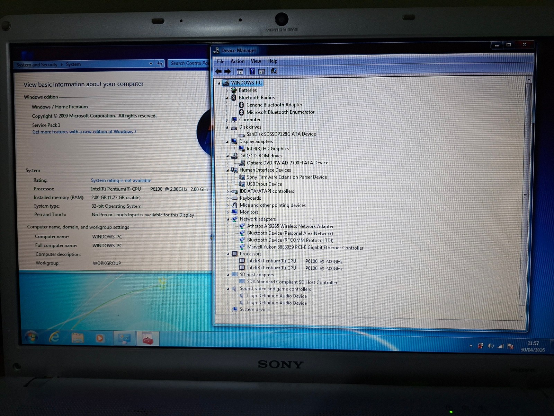Click the red toolbox taskbar icon
Screen dimensions: 554x416
click(148, 339)
